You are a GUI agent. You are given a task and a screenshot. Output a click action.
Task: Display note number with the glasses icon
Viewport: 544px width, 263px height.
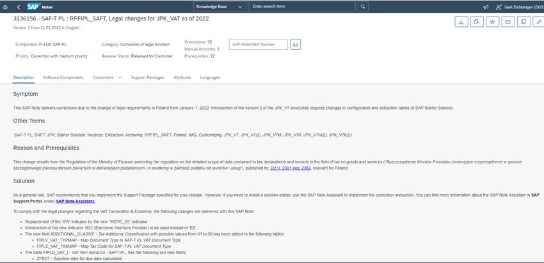click(295, 44)
